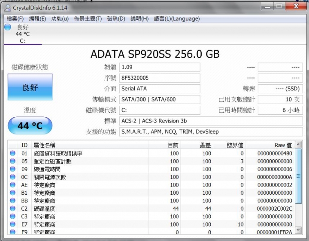Open the 功能(u) menu
Screen dimensions: 309x241
point(60,19)
